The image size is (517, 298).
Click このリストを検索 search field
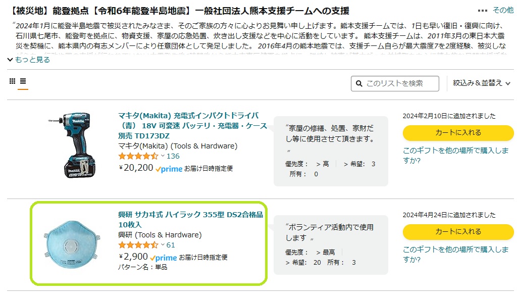click(x=395, y=83)
